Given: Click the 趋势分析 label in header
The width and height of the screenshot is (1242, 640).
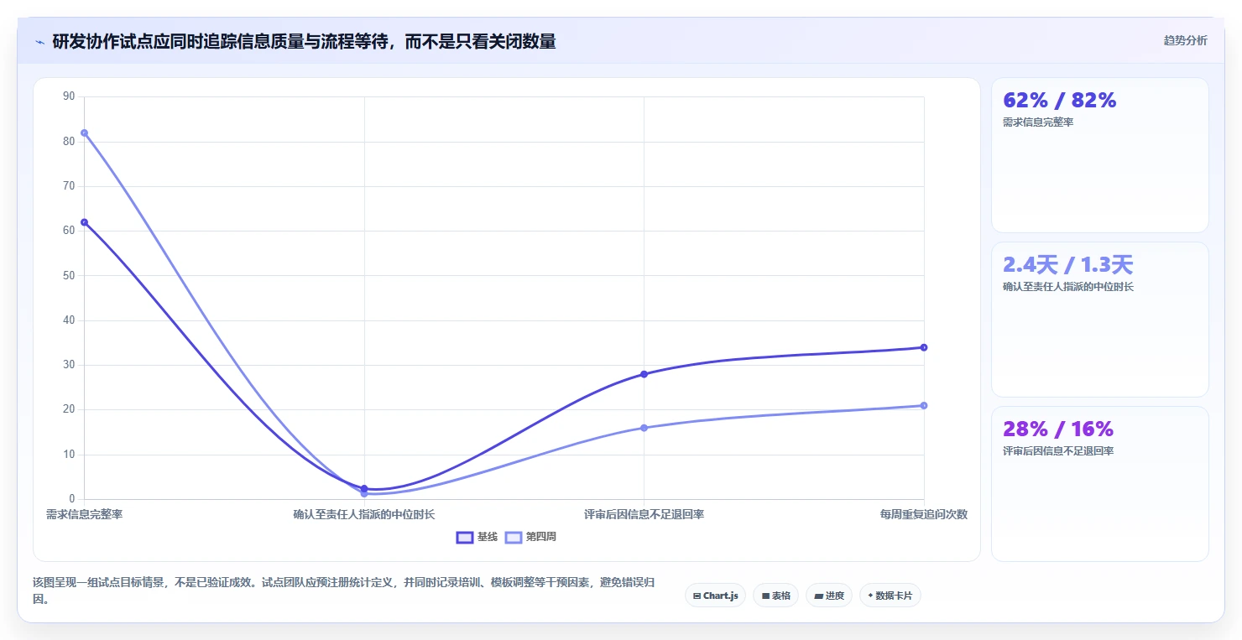Looking at the screenshot, I should 1185,40.
